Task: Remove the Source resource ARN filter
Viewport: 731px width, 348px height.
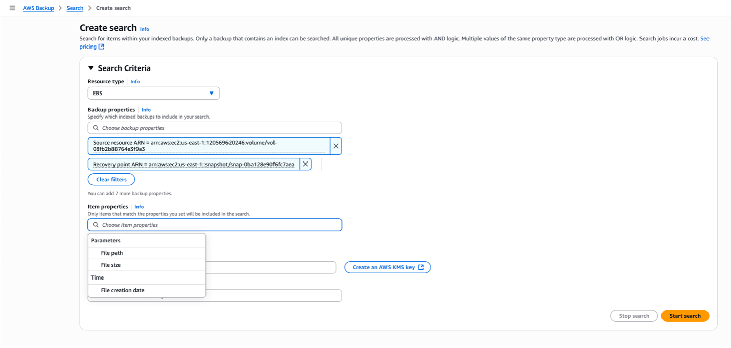Action: (336, 146)
